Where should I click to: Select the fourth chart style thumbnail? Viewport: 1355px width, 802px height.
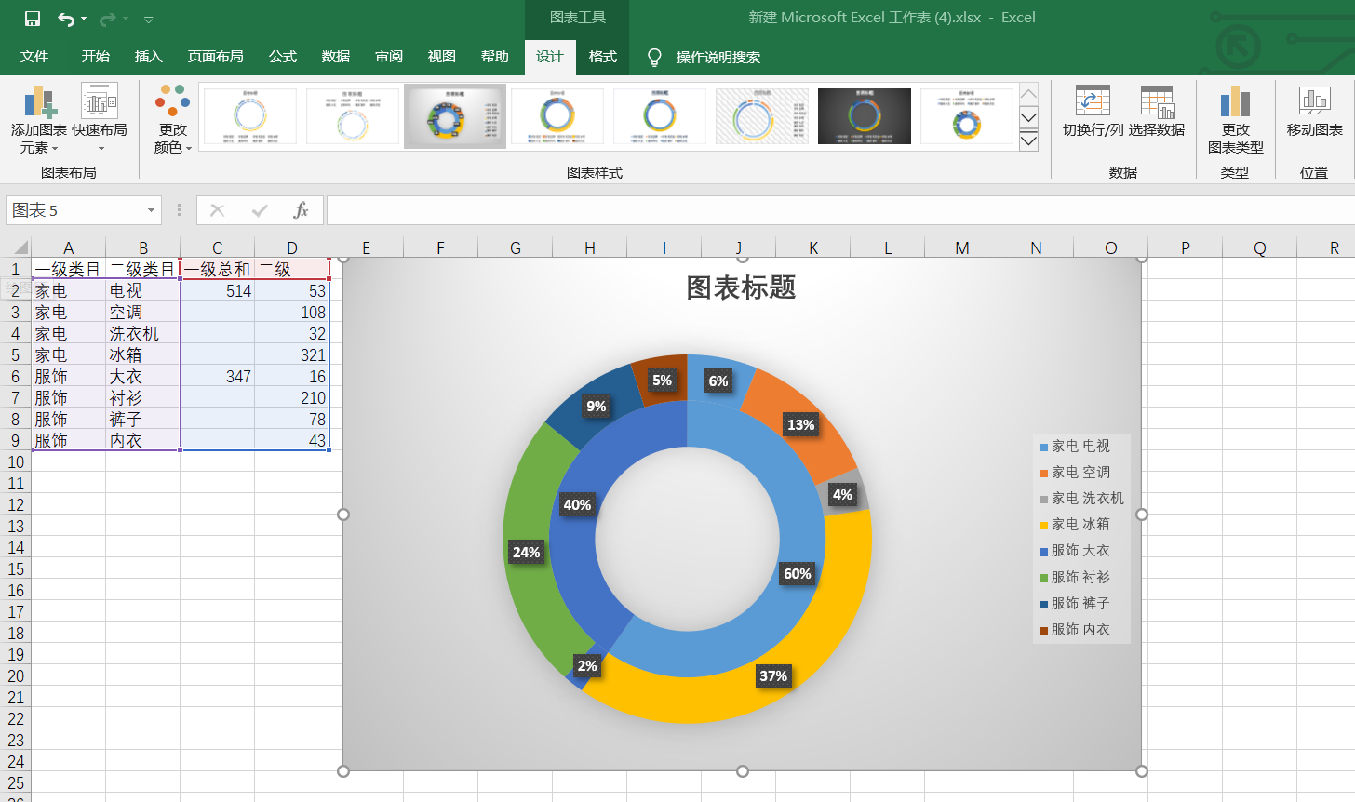tap(557, 116)
